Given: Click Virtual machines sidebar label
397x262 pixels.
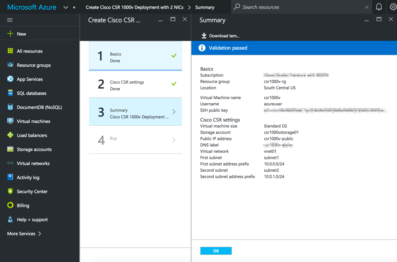Looking at the screenshot, I should click(x=33, y=121).
